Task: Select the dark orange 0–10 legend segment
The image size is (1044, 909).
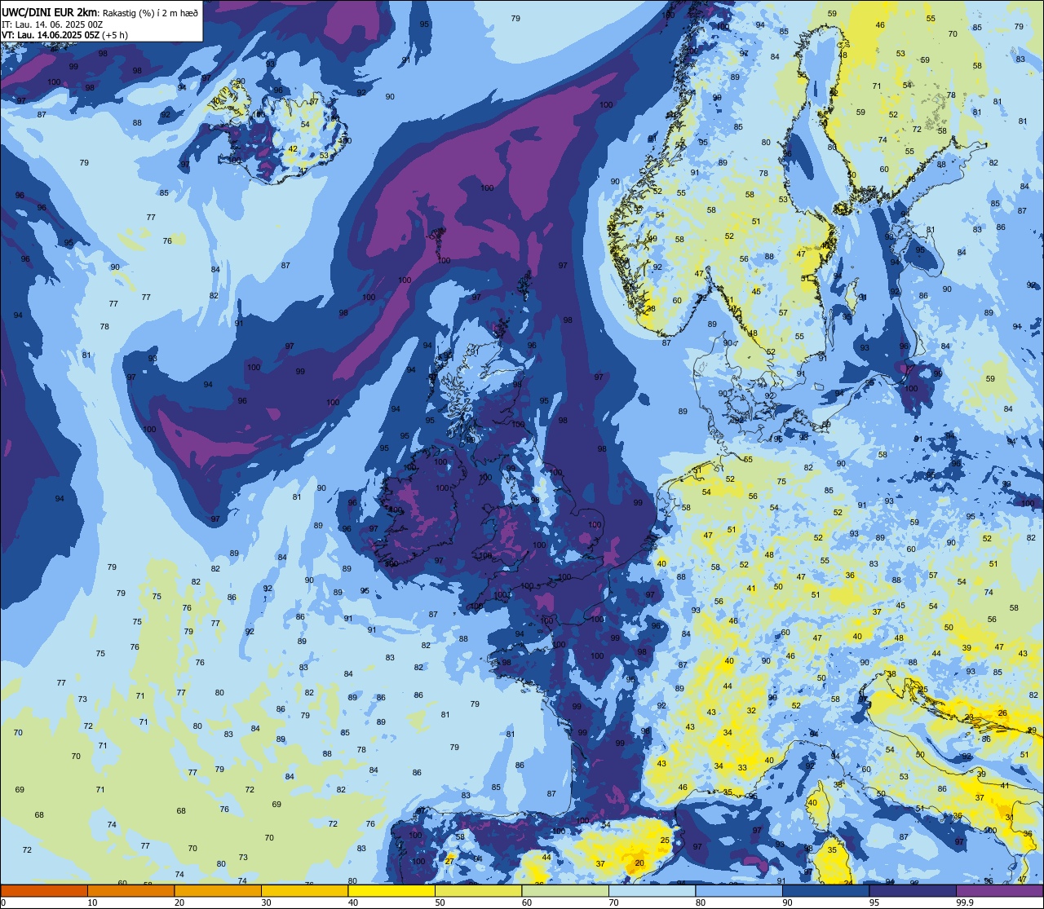Action: [44, 890]
